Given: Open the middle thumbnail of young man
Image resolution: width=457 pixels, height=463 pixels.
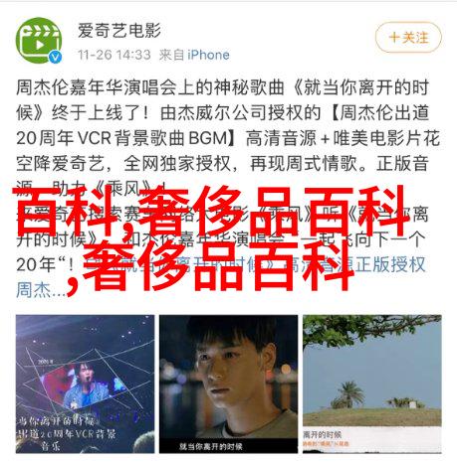Looking at the screenshot, I should (x=228, y=384).
